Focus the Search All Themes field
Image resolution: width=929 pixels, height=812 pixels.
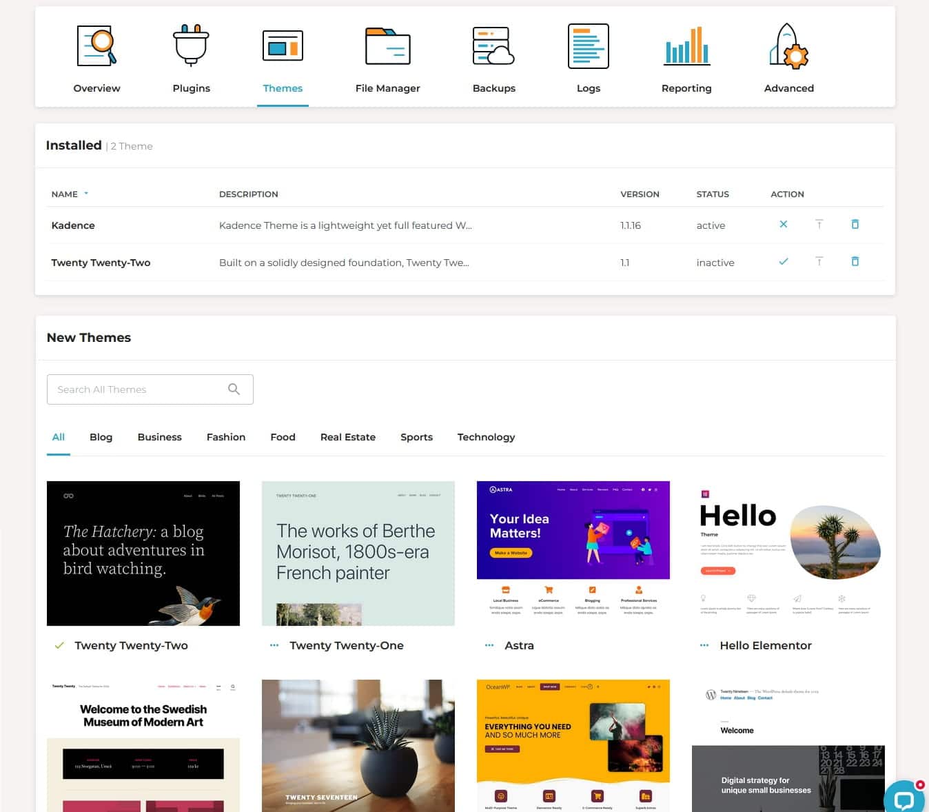150,389
